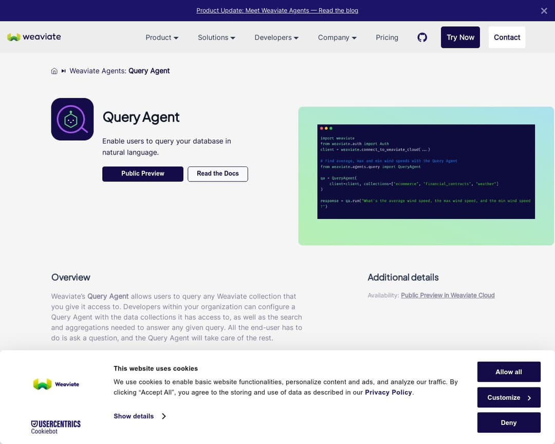Screen dimensions: 555x444
Task: Expand the Product dropdown menu
Action: point(162,38)
